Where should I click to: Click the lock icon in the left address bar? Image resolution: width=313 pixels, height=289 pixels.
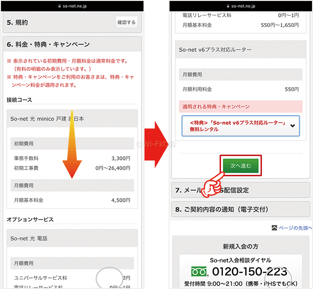59,6
